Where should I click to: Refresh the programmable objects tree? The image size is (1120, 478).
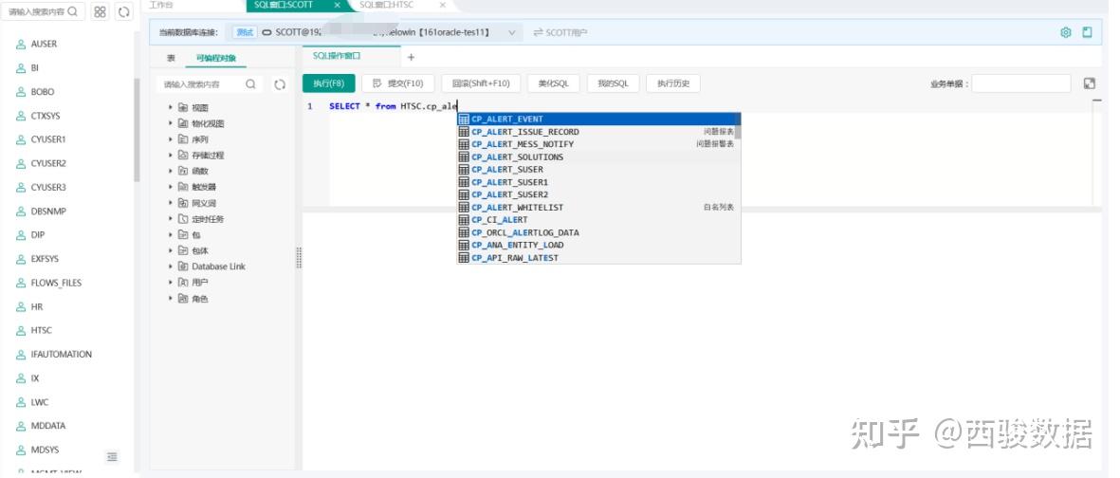280,84
